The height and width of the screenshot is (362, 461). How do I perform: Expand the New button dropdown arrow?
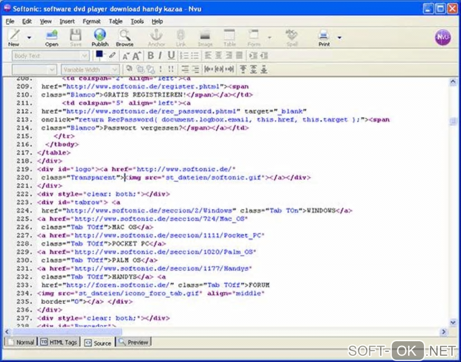(x=29, y=37)
